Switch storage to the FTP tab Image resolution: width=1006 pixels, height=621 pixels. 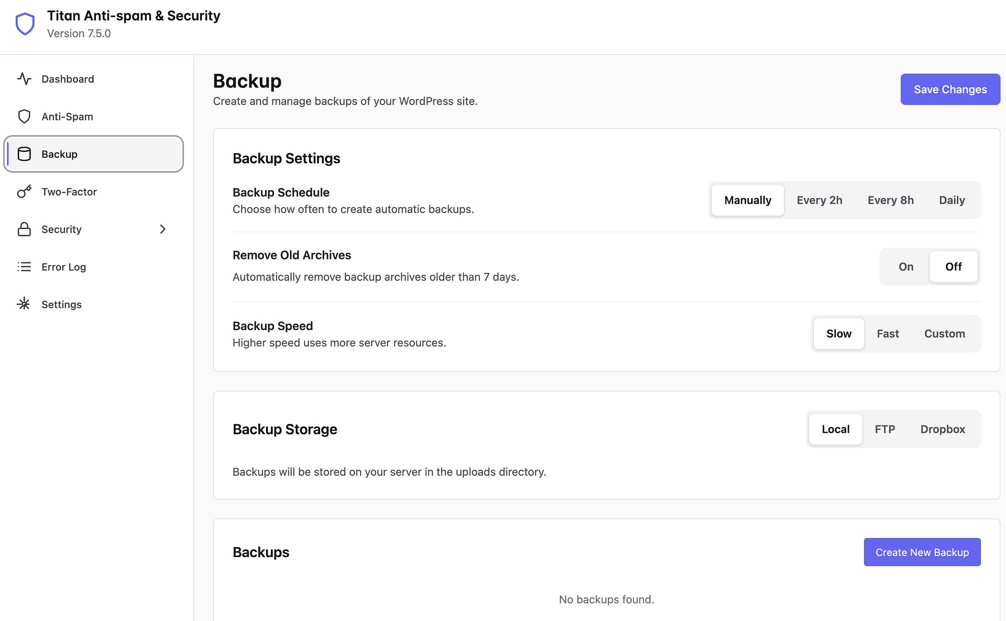[x=884, y=429]
